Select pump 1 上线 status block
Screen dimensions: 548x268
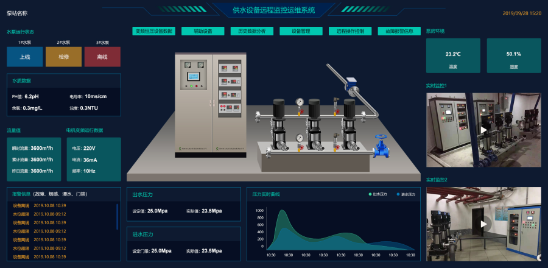click(25, 57)
